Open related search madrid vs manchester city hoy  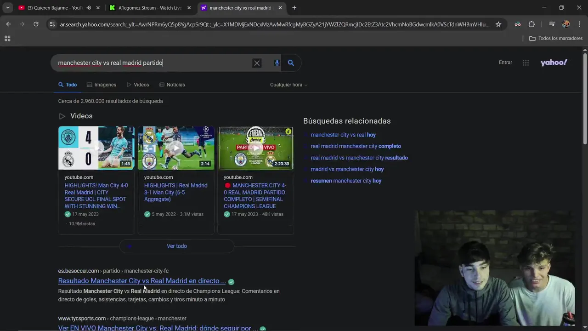click(x=347, y=169)
